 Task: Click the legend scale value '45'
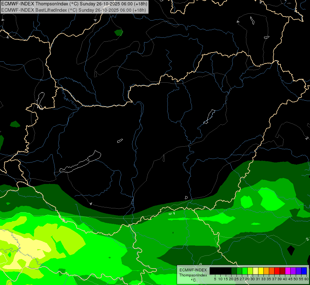click(290, 279)
